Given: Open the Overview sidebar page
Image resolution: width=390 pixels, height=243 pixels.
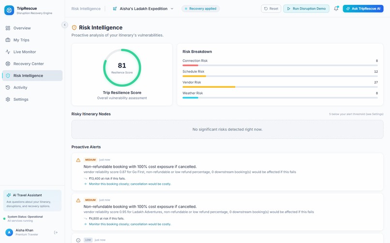Looking at the screenshot, I should (x=32, y=28).
